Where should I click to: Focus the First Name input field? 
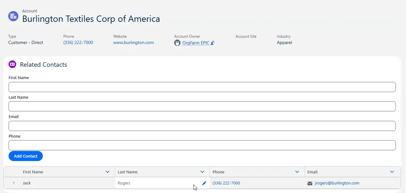click(202, 87)
